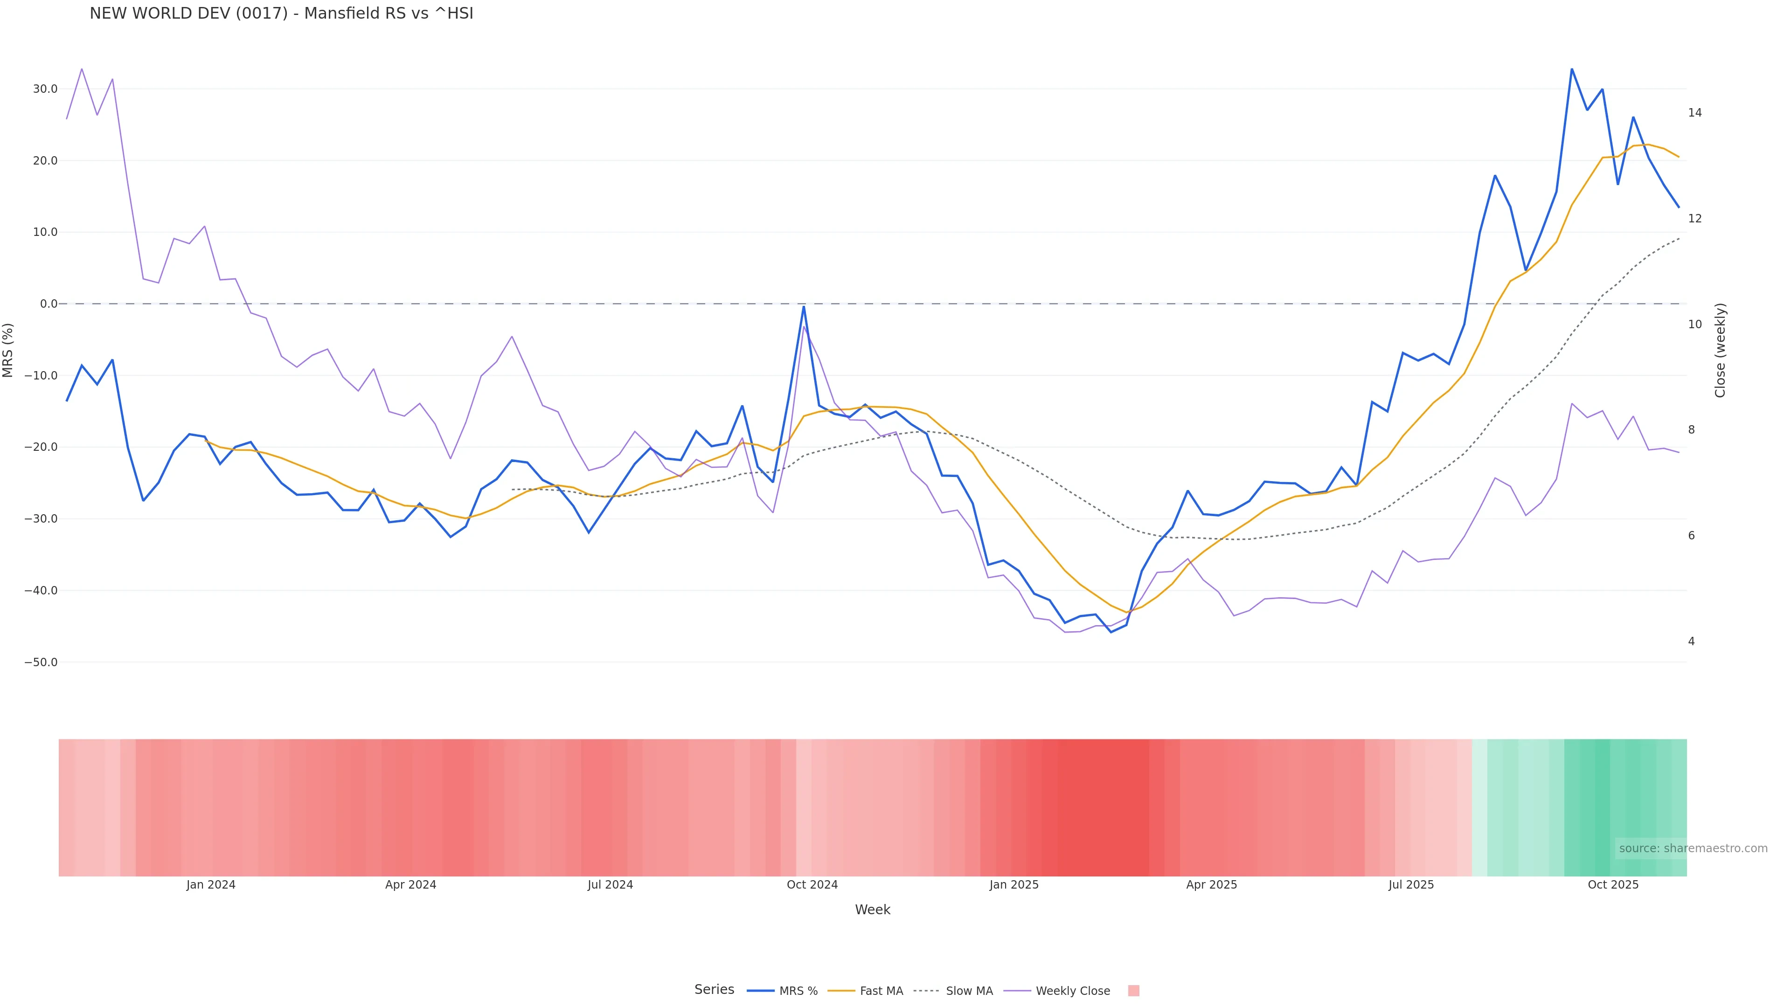Click the "Series" legend title
Viewport: 1791px width, 1007px height.
coord(714,990)
